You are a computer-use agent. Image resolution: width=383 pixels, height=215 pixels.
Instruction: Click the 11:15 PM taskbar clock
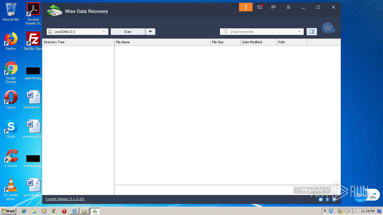tap(368, 211)
